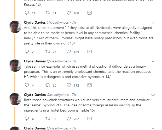Send tweet 13/ via direct message
162x130 pixels.
[x=89, y=52]
